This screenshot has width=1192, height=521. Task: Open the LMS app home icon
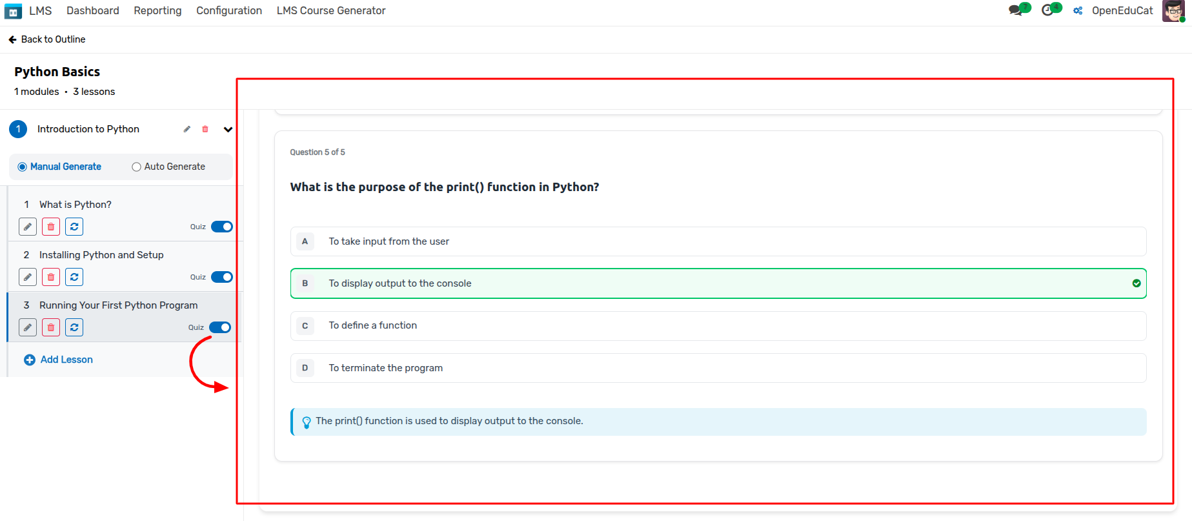click(13, 11)
